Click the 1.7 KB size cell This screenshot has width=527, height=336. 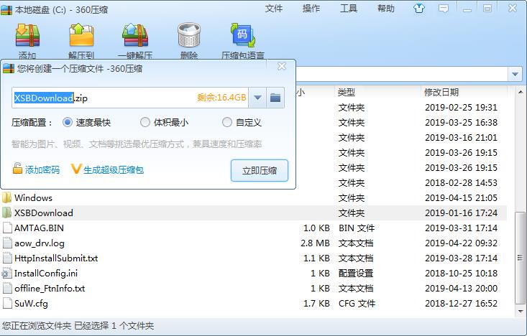click(316, 304)
